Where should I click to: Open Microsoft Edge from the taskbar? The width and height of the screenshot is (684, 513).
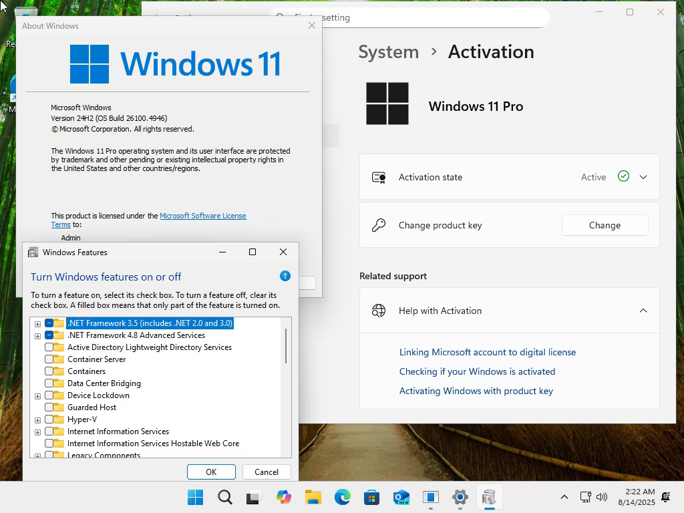point(343,497)
